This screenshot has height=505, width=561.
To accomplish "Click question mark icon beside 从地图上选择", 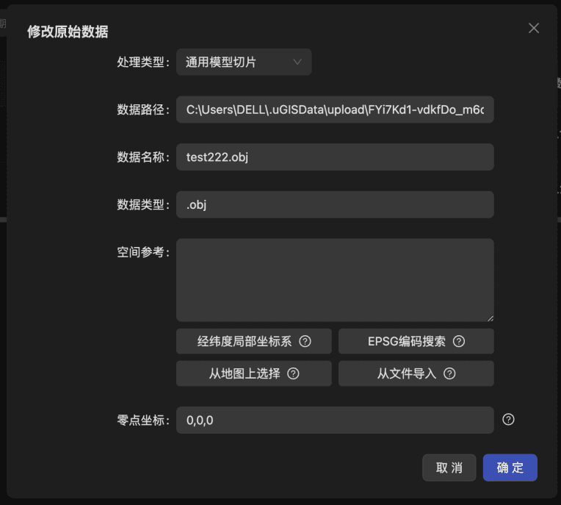I will [293, 373].
